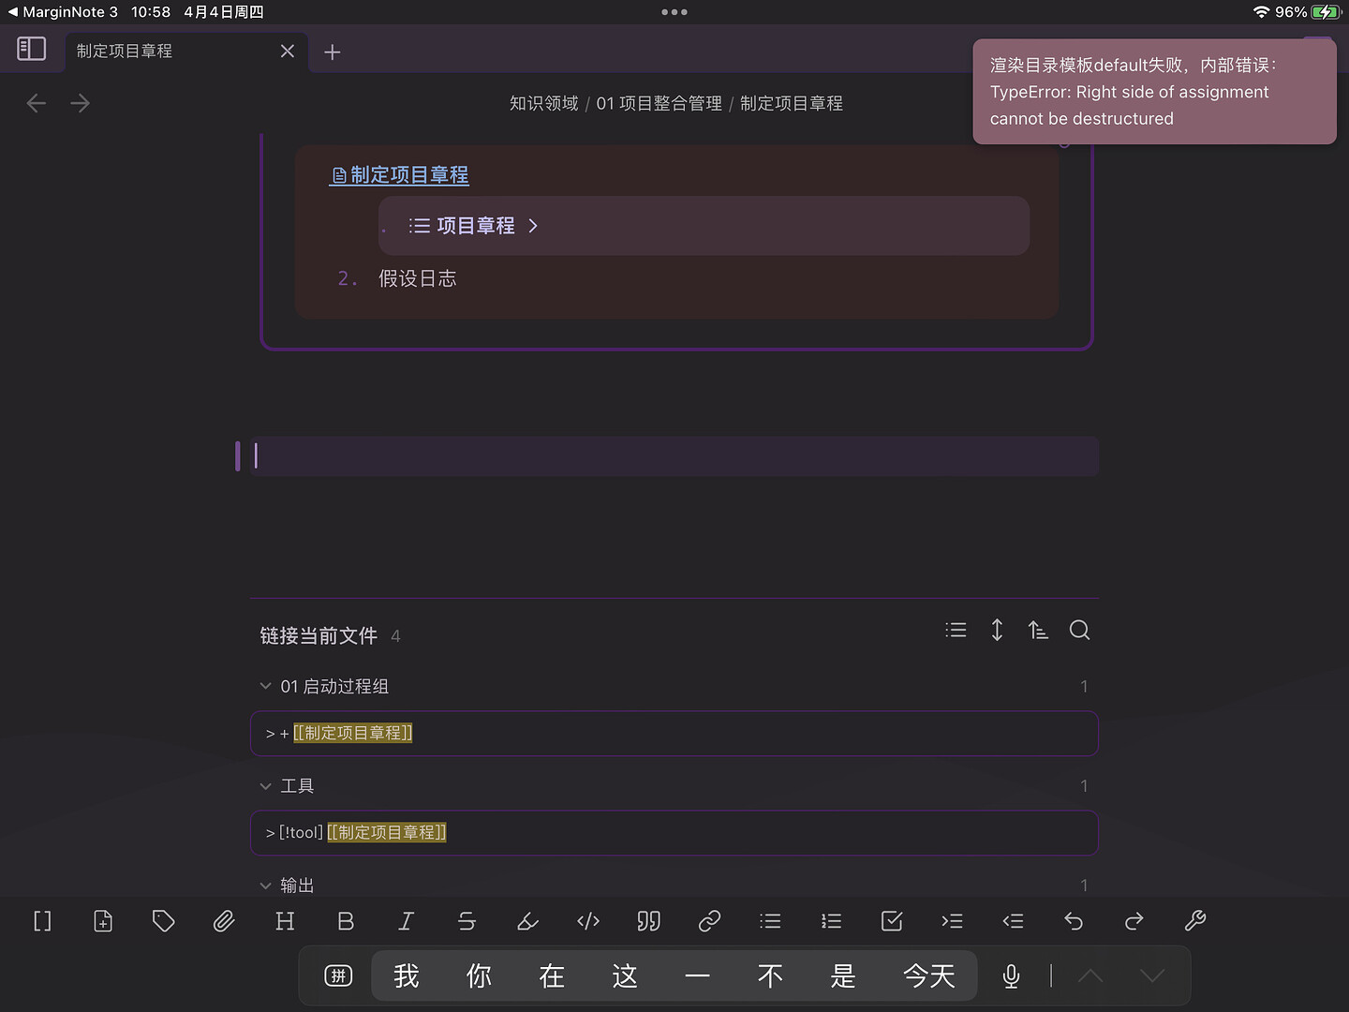Go to 知识领域 breadcrumb folder

pyautogui.click(x=544, y=103)
